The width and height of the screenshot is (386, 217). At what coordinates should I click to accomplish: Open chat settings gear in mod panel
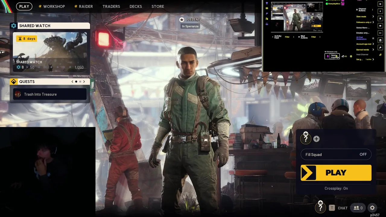tap(351, 56)
